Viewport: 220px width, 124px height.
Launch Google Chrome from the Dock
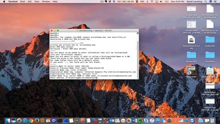(31, 121)
